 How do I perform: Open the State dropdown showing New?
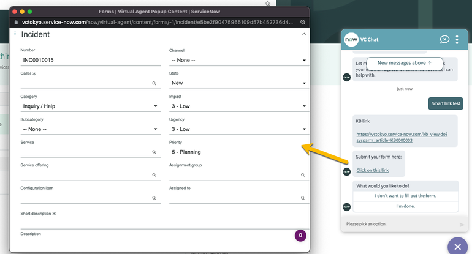click(239, 83)
